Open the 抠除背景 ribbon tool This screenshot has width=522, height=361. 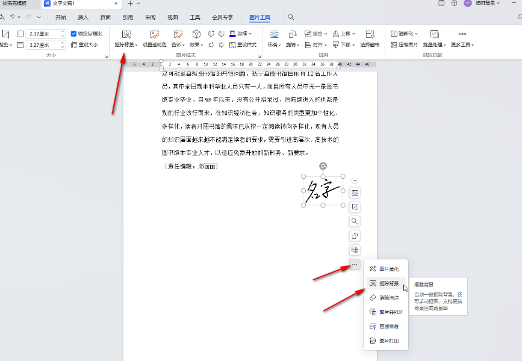coord(126,39)
